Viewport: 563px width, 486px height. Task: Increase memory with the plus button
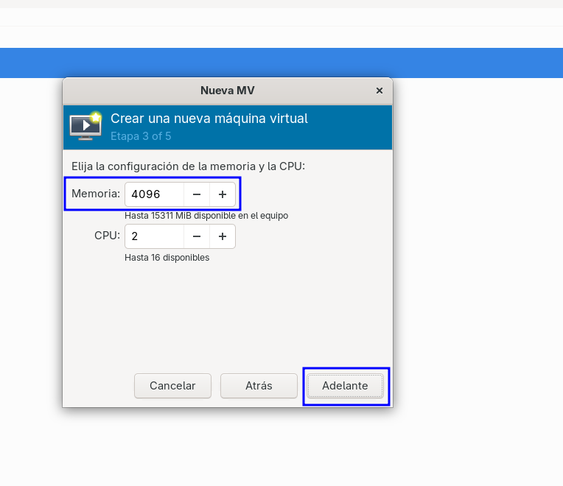point(223,194)
